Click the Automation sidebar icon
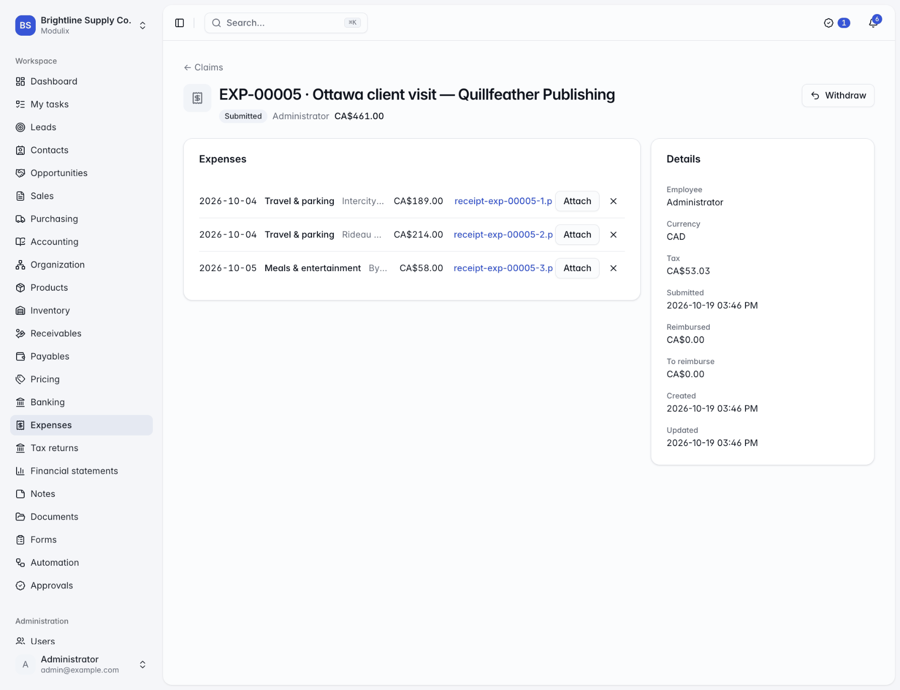The width and height of the screenshot is (900, 690). pyautogui.click(x=20, y=562)
